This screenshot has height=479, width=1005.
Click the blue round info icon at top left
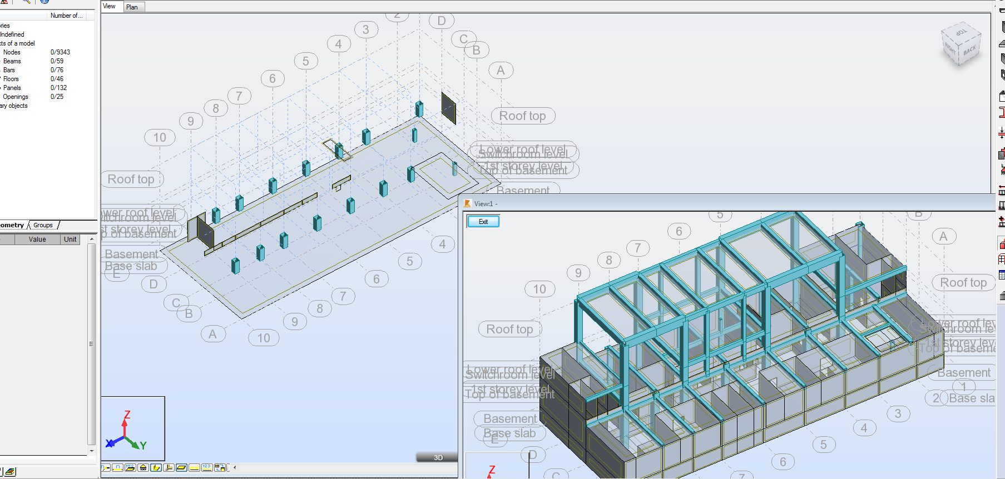[x=44, y=2]
